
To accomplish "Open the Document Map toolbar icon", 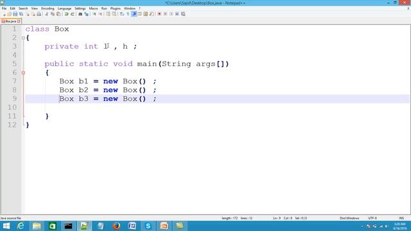I will (x=146, y=14).
